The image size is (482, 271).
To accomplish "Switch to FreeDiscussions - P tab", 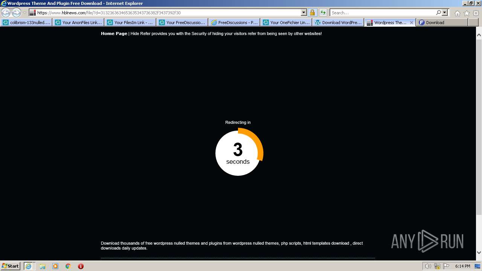I will 234,23.
